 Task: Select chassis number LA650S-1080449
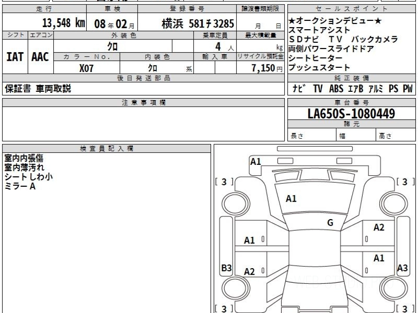pyautogui.click(x=352, y=113)
